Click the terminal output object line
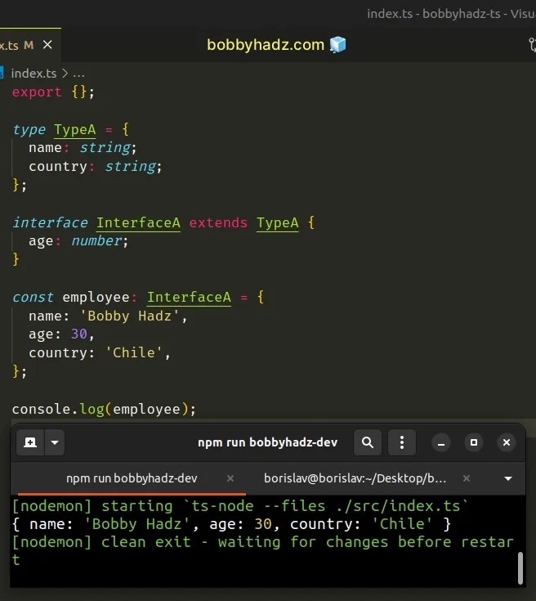This screenshot has width=536, height=601. (x=231, y=524)
